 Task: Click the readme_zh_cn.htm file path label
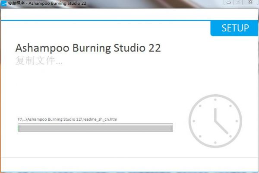(x=67, y=119)
